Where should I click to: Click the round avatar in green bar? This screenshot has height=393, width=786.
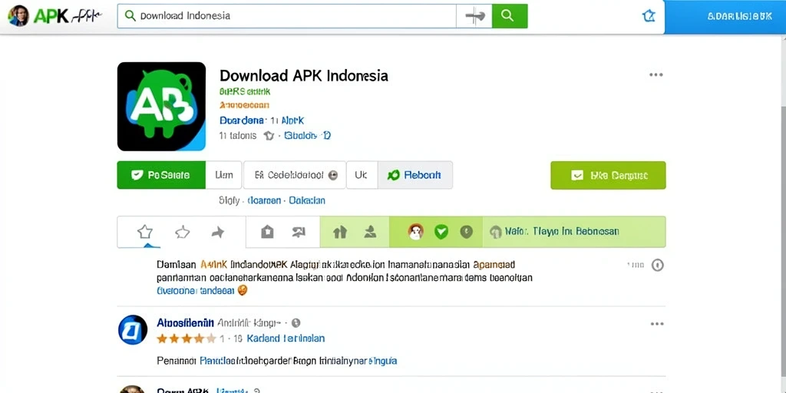[415, 232]
